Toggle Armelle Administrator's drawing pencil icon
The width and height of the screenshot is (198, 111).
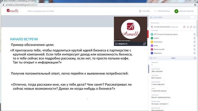point(191,27)
